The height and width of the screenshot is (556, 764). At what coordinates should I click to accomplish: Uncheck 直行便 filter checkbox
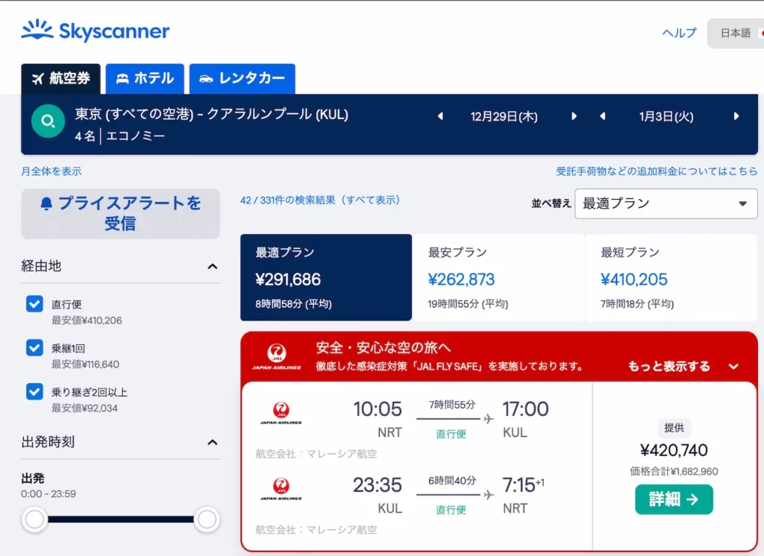tap(34, 304)
